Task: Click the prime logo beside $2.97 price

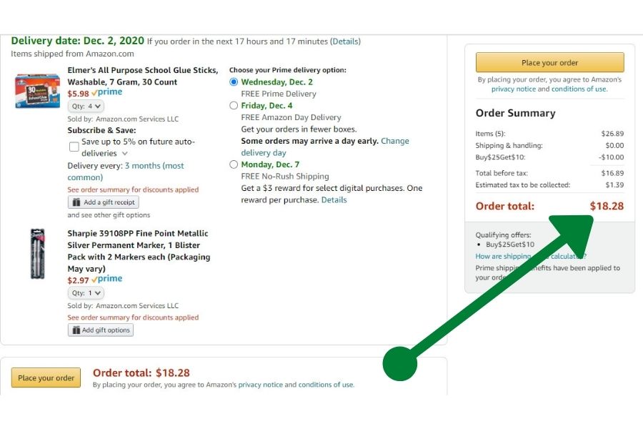Action: click(x=107, y=279)
